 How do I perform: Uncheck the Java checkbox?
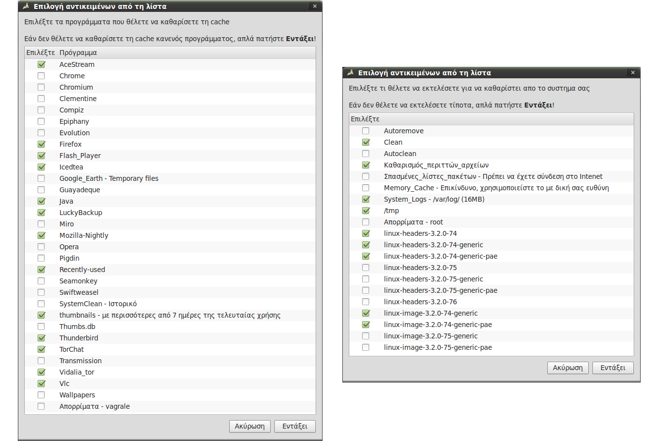[41, 201]
